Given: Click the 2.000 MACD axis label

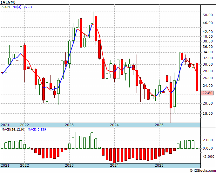Looking at the screenshot, I should 207,140.
